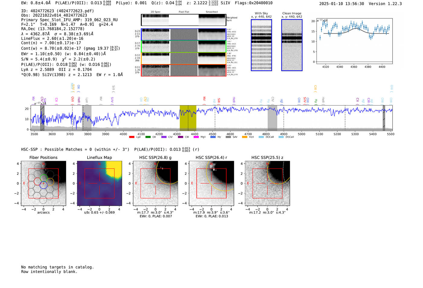Click the yellow highlighted region in spectrum
The width and height of the screenshot is (423, 288).
point(188,118)
